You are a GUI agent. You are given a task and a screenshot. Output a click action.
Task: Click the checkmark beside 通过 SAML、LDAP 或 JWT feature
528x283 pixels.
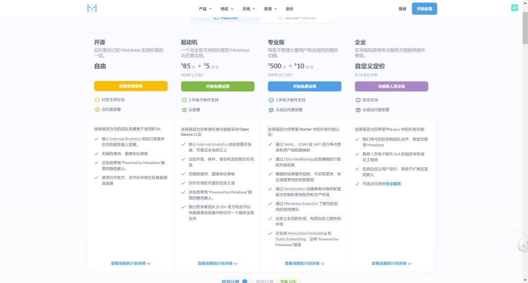click(270, 144)
